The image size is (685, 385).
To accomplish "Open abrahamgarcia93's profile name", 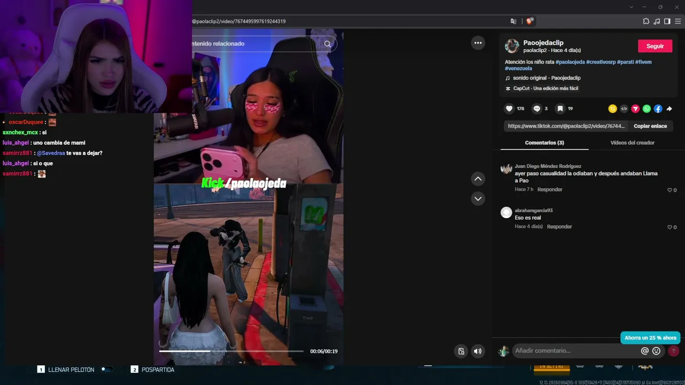I will (534, 211).
